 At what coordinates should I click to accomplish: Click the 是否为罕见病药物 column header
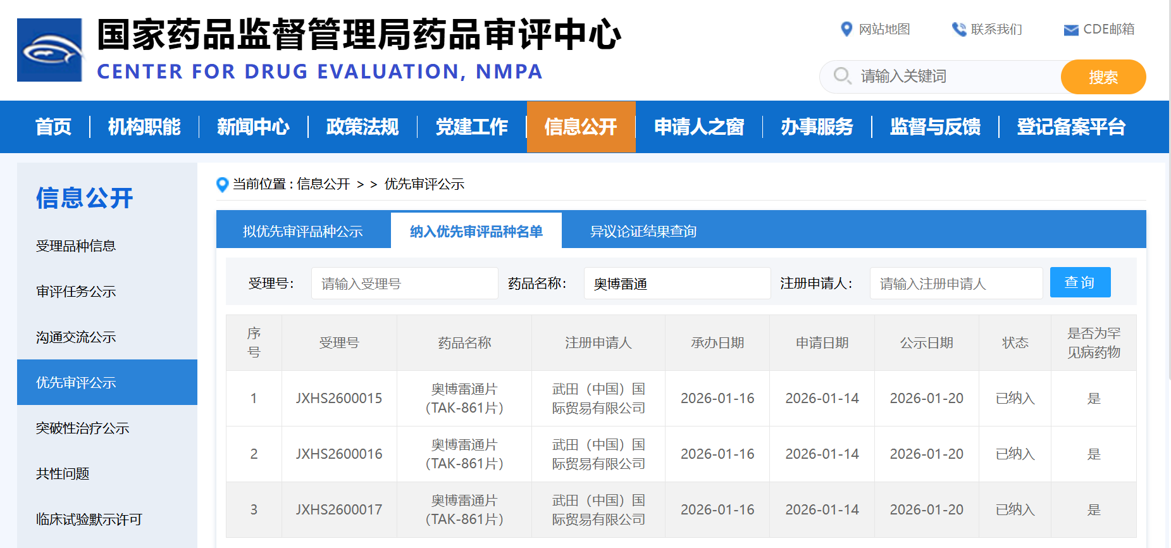(x=1094, y=342)
